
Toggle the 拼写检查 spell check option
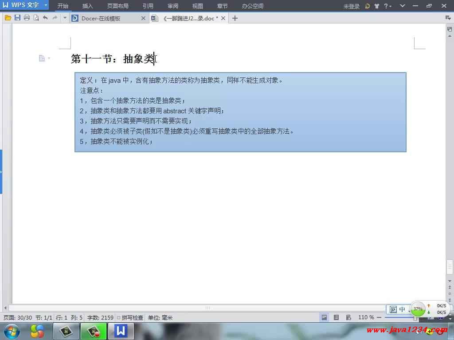pyautogui.click(x=130, y=317)
